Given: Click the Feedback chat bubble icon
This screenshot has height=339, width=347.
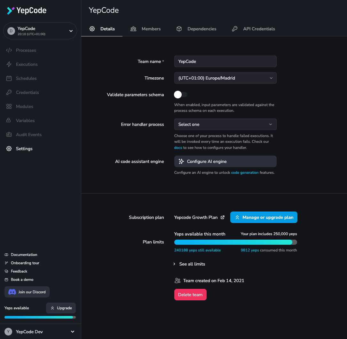Looking at the screenshot, I should [x=6, y=271].
